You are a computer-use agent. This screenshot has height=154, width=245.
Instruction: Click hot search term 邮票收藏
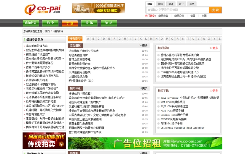(163, 16)
